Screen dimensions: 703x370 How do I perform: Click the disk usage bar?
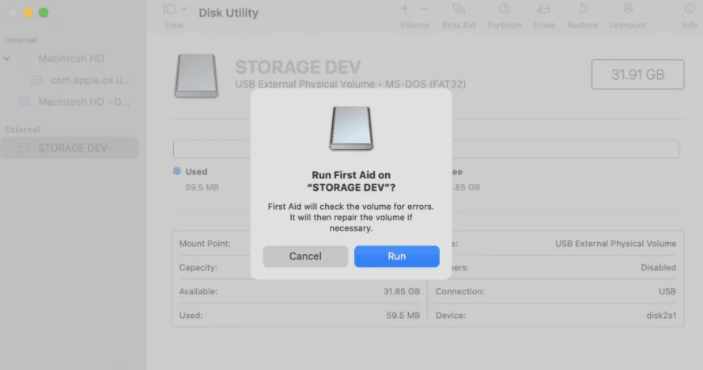pos(426,149)
